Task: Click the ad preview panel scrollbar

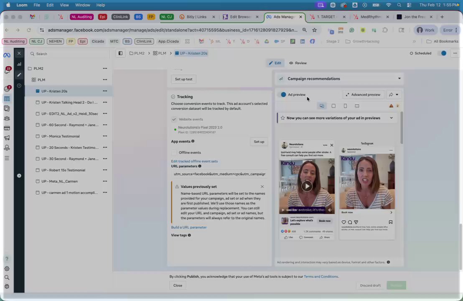Action: coord(402,128)
